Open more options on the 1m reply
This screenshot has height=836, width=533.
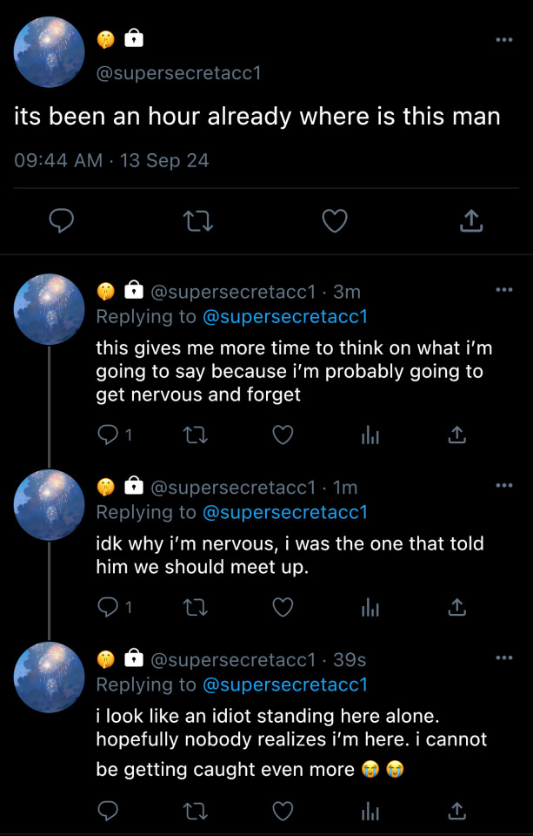pyautogui.click(x=503, y=485)
